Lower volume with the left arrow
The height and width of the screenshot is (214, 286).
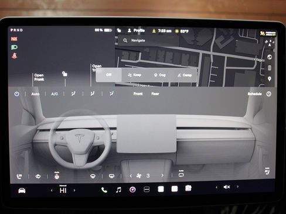pyautogui.click(x=216, y=187)
